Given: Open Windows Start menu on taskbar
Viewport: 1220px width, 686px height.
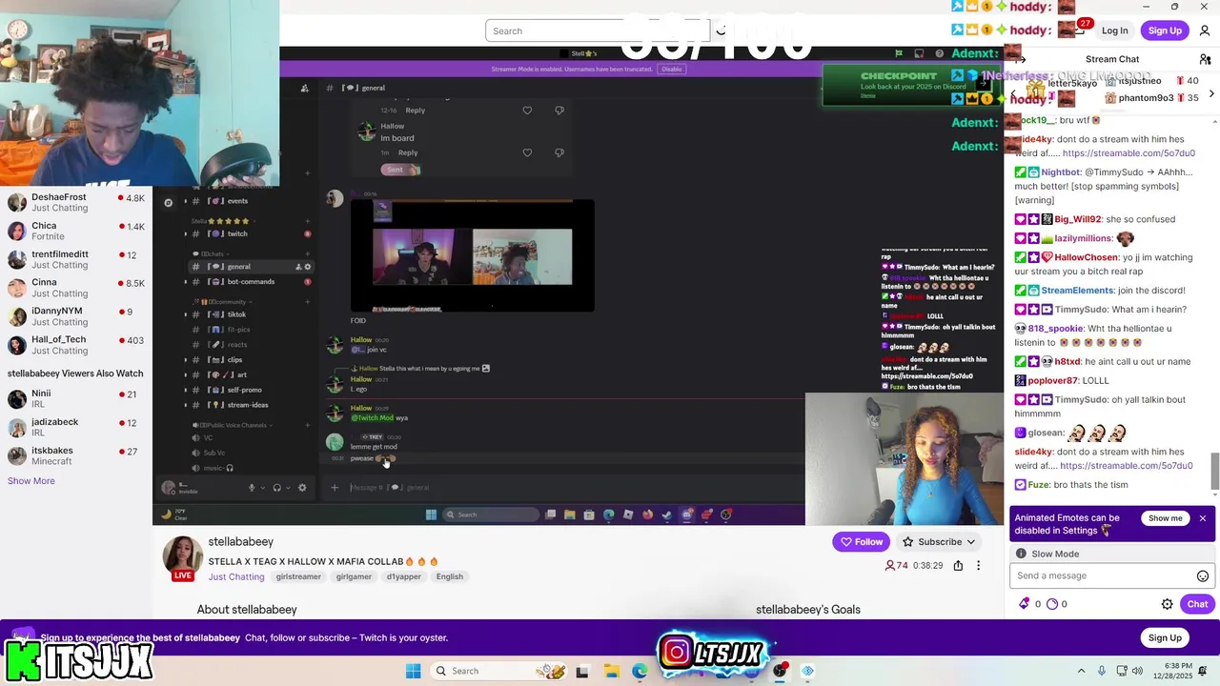Looking at the screenshot, I should 413,671.
